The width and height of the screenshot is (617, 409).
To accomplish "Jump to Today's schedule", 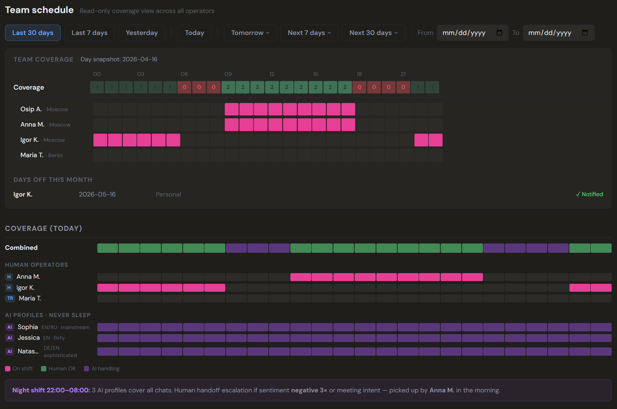I will click(x=195, y=33).
